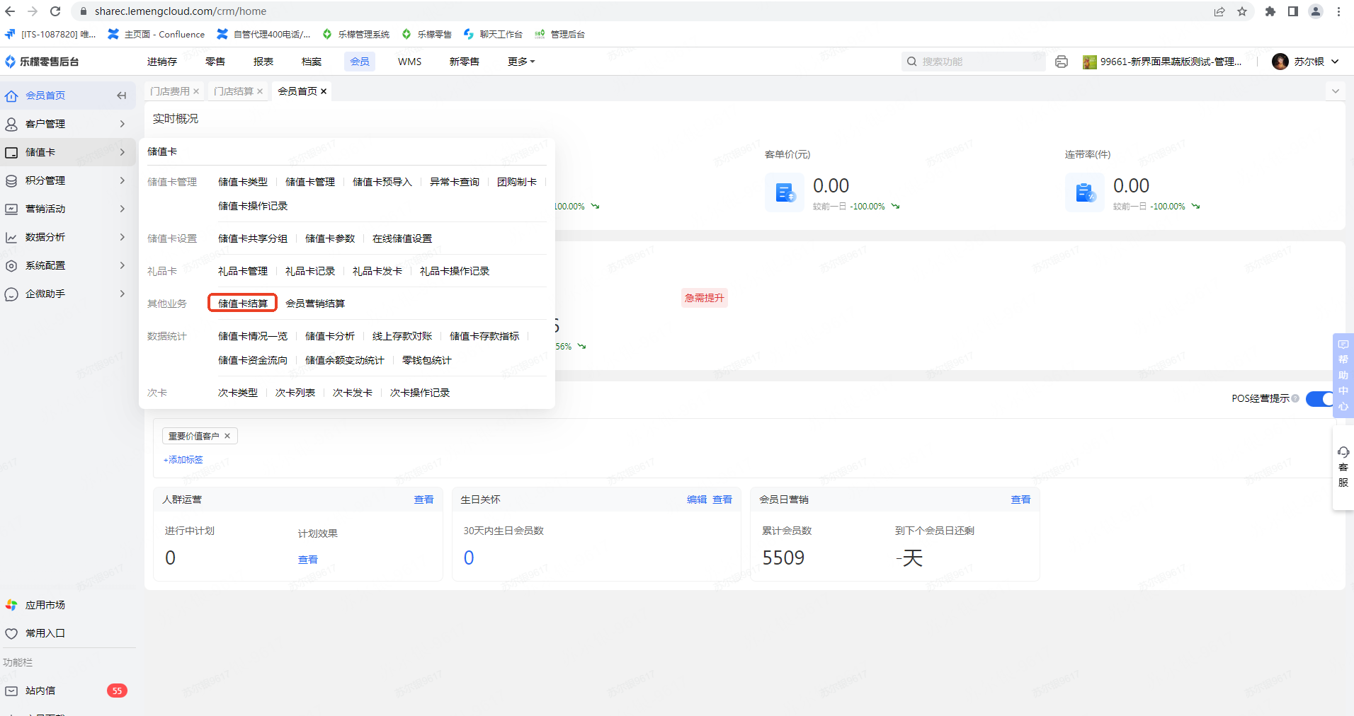Expand the 营销活动 sidebar chevron
Viewport: 1354px width, 716px height.
point(123,209)
